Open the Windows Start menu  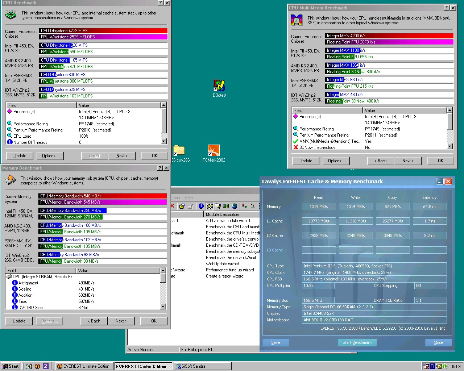point(11,366)
